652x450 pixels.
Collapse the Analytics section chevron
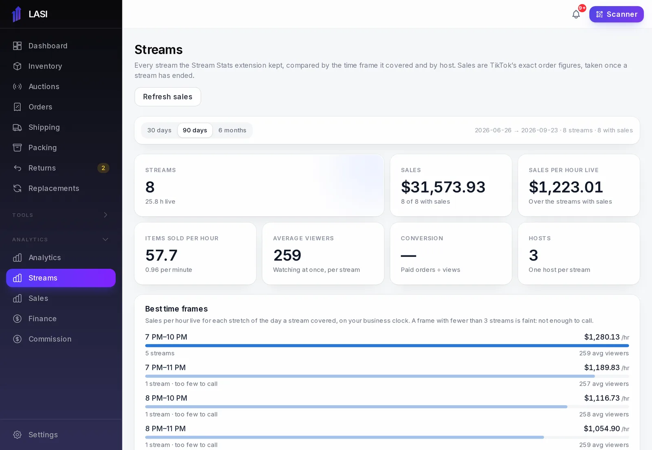[106, 239]
